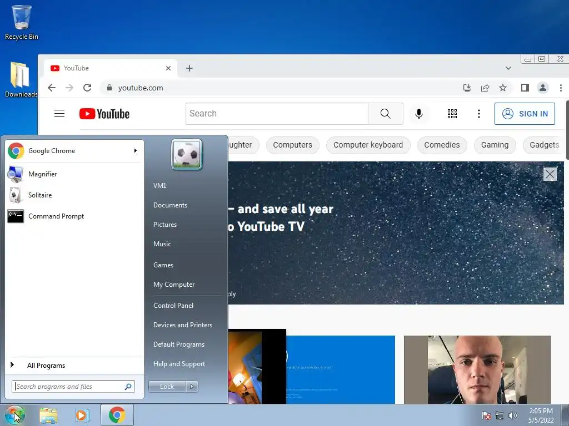Select the Gadgets filter chip
Screen dimensions: 569x426
point(544,145)
